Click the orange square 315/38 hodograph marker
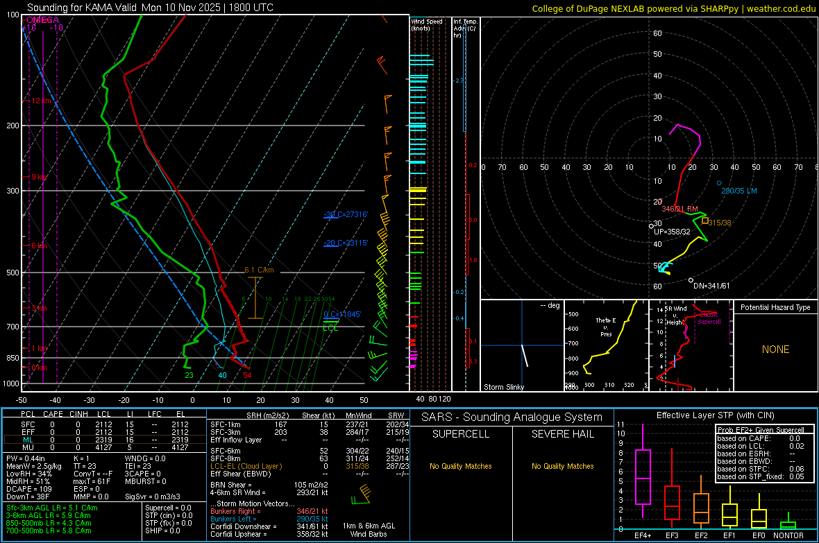The image size is (819, 543). tap(705, 221)
